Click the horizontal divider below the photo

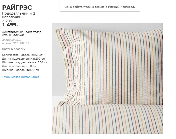[95, 138]
